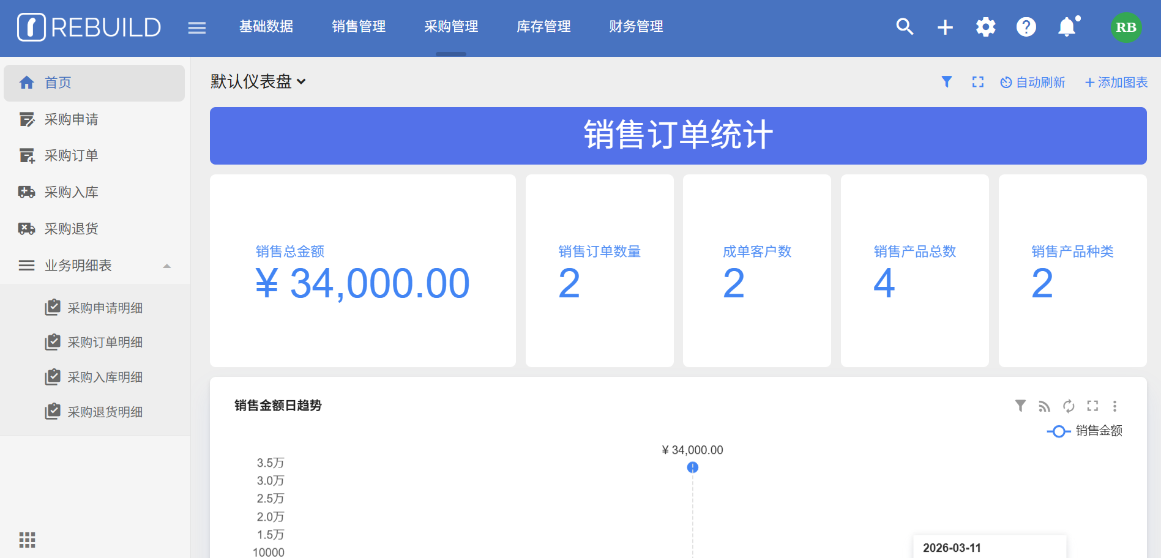
Task: Expand the 默认仪表盘 dashboard dropdown
Action: (258, 81)
